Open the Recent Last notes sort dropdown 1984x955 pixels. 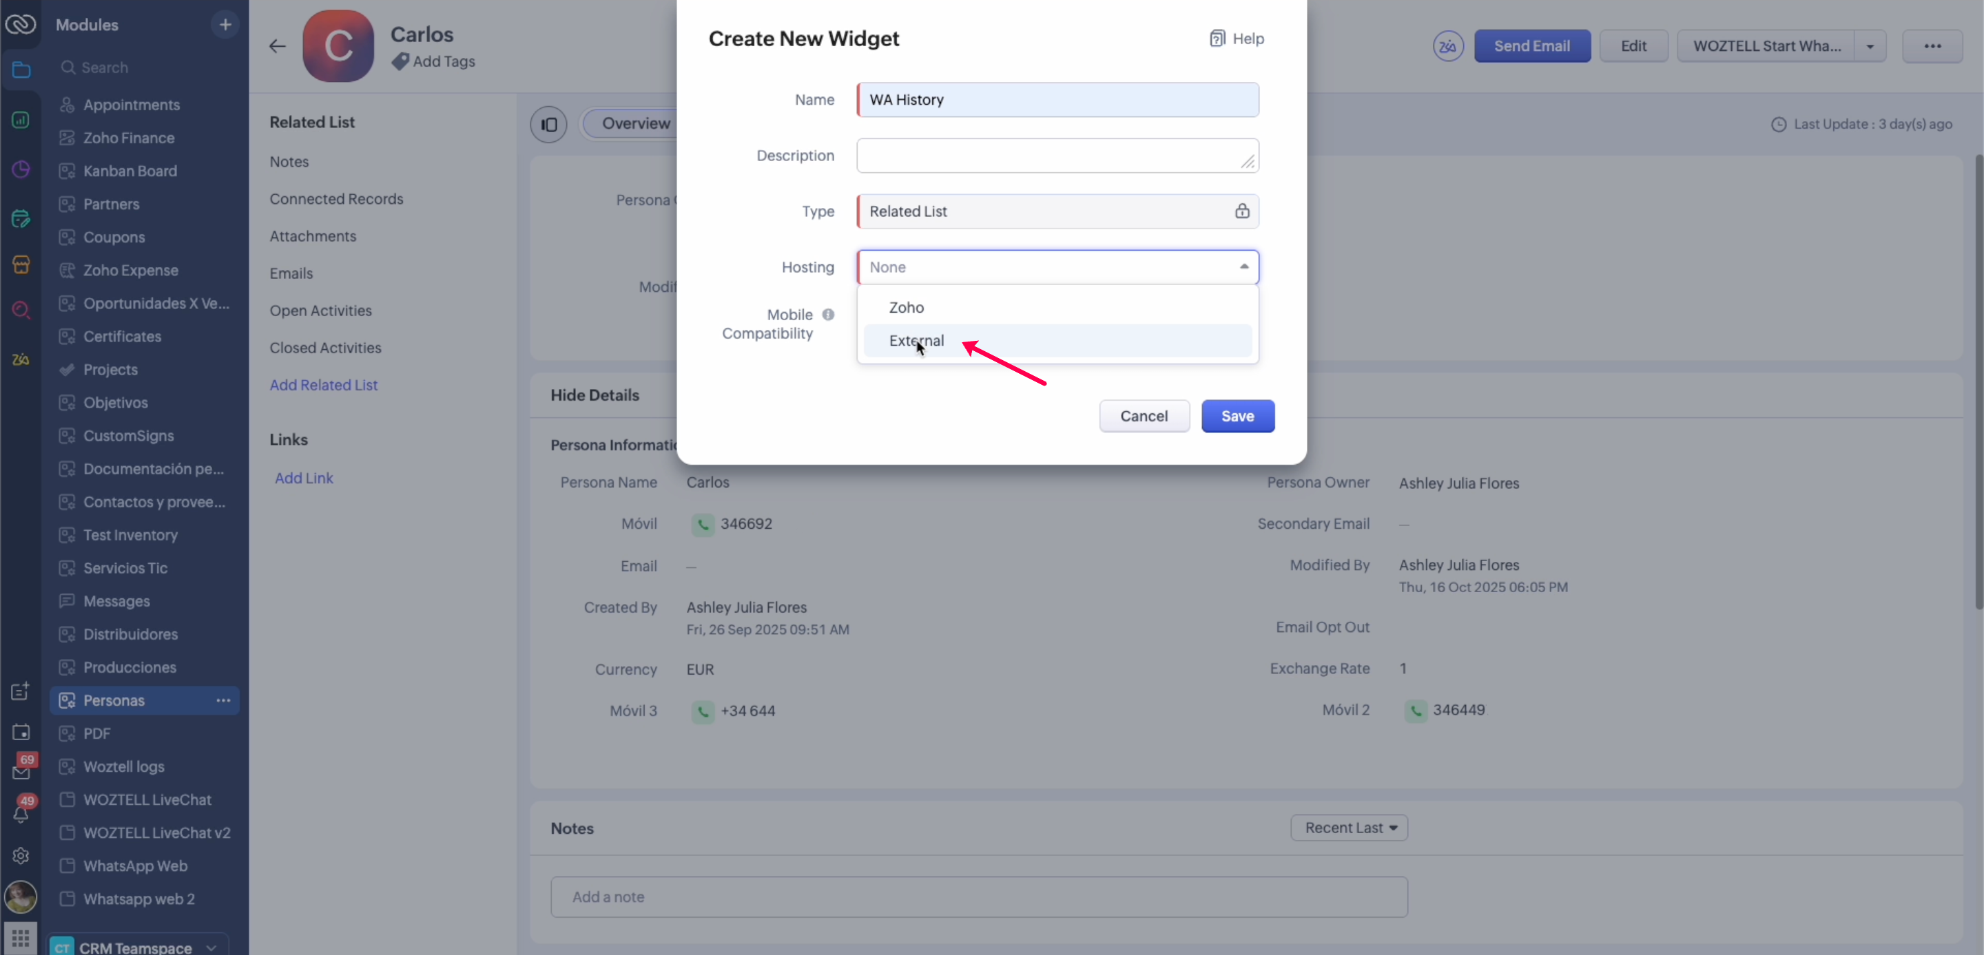click(1349, 827)
